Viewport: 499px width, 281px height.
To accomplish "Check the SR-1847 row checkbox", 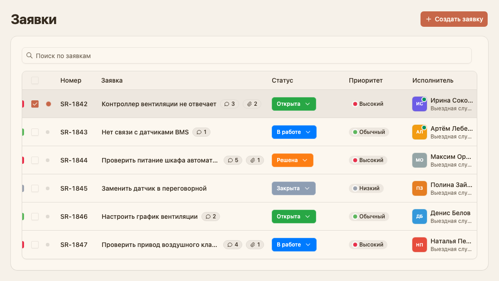I will 35,245.
